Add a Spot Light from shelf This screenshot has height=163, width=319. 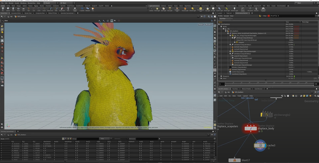[x=163, y=9]
